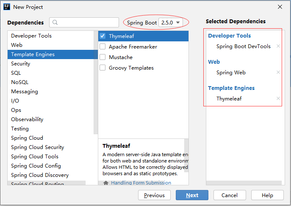291x206 pixels.
Task: Click the category list horizontal scrollbar
Action: pyautogui.click(x=47, y=183)
